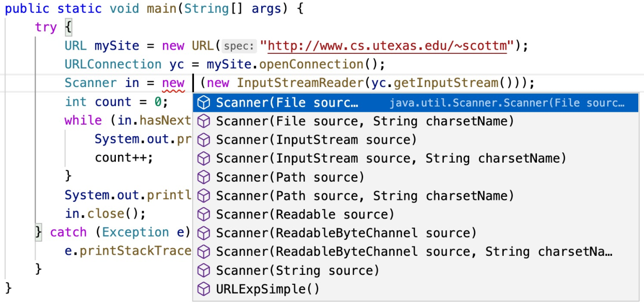Screen dimensions: 644x306
Task: Click the cube icon beside Scanner(Readable source)
Action: 204,214
